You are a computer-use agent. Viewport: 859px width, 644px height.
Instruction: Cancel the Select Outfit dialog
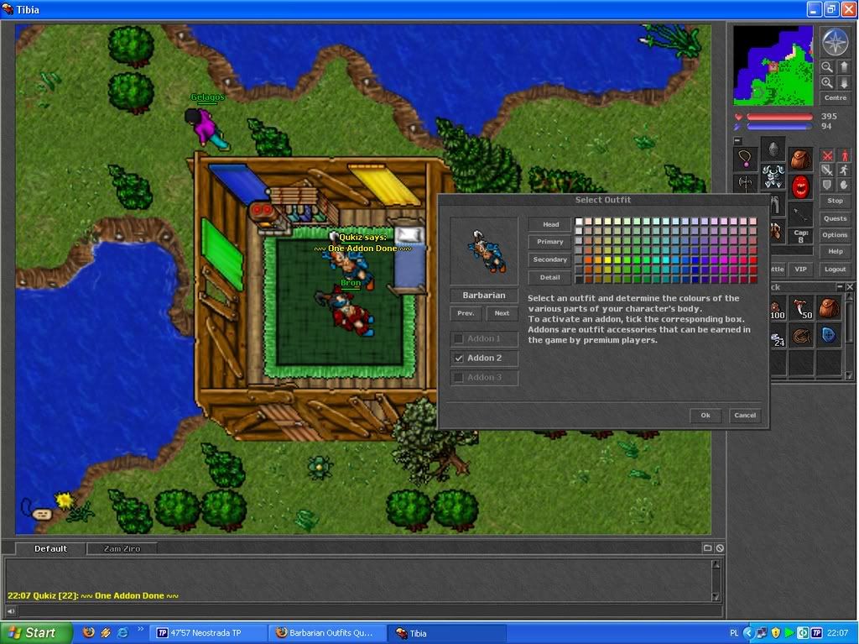click(x=745, y=416)
